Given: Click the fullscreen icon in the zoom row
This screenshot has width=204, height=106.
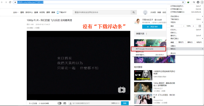Looking at the screenshot, I should (200, 26).
